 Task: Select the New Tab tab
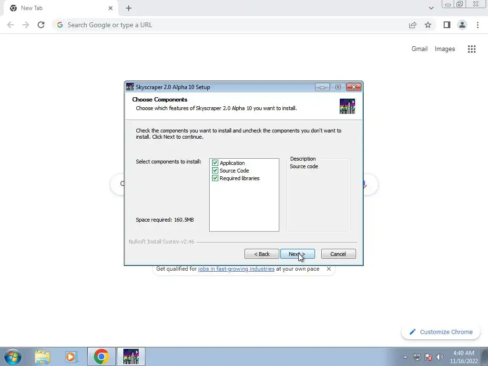[x=61, y=9]
